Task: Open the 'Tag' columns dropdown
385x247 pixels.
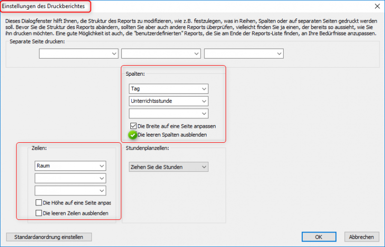Action: [168, 89]
